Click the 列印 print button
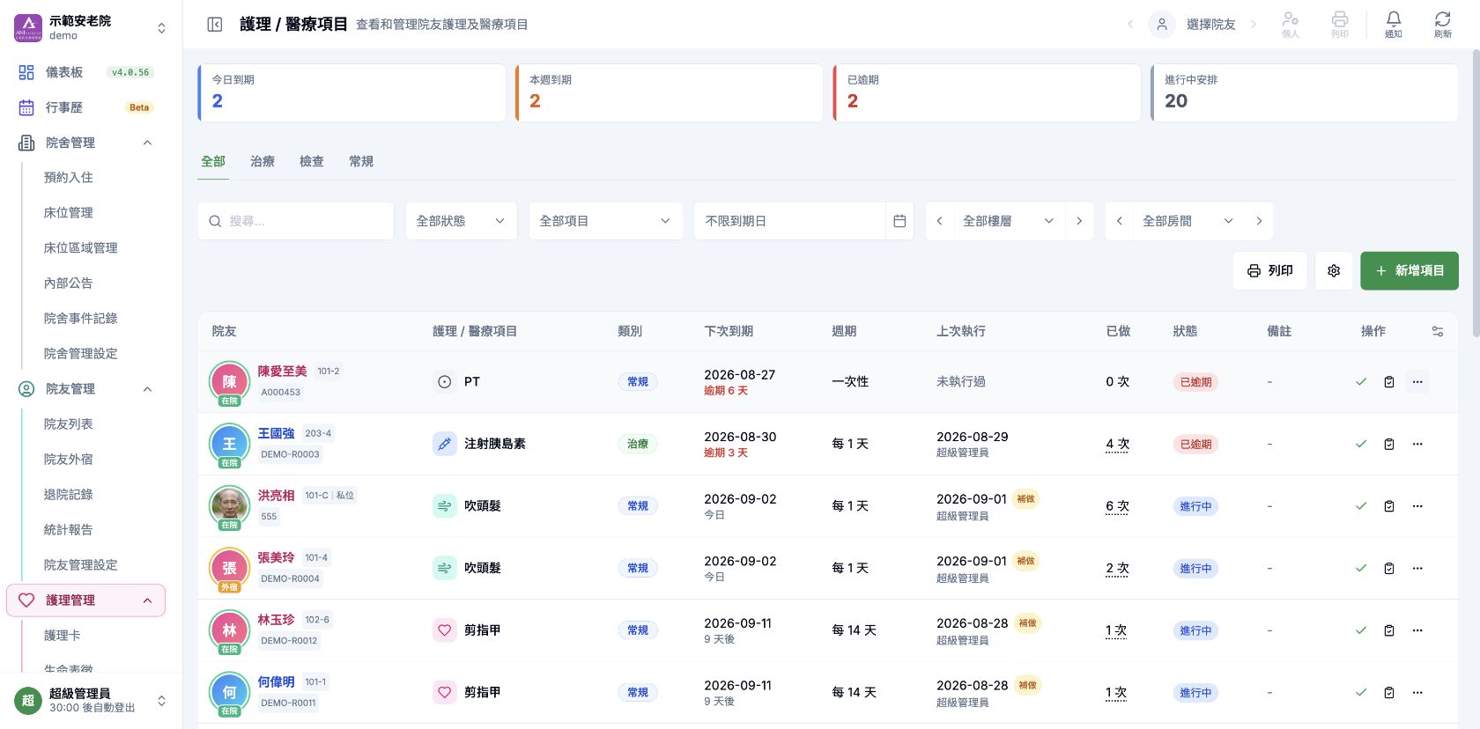 pyautogui.click(x=1269, y=271)
